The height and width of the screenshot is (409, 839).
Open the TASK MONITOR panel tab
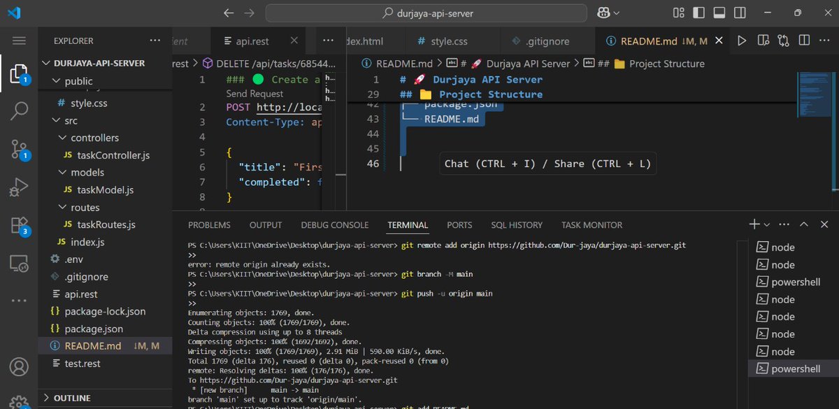(x=591, y=225)
